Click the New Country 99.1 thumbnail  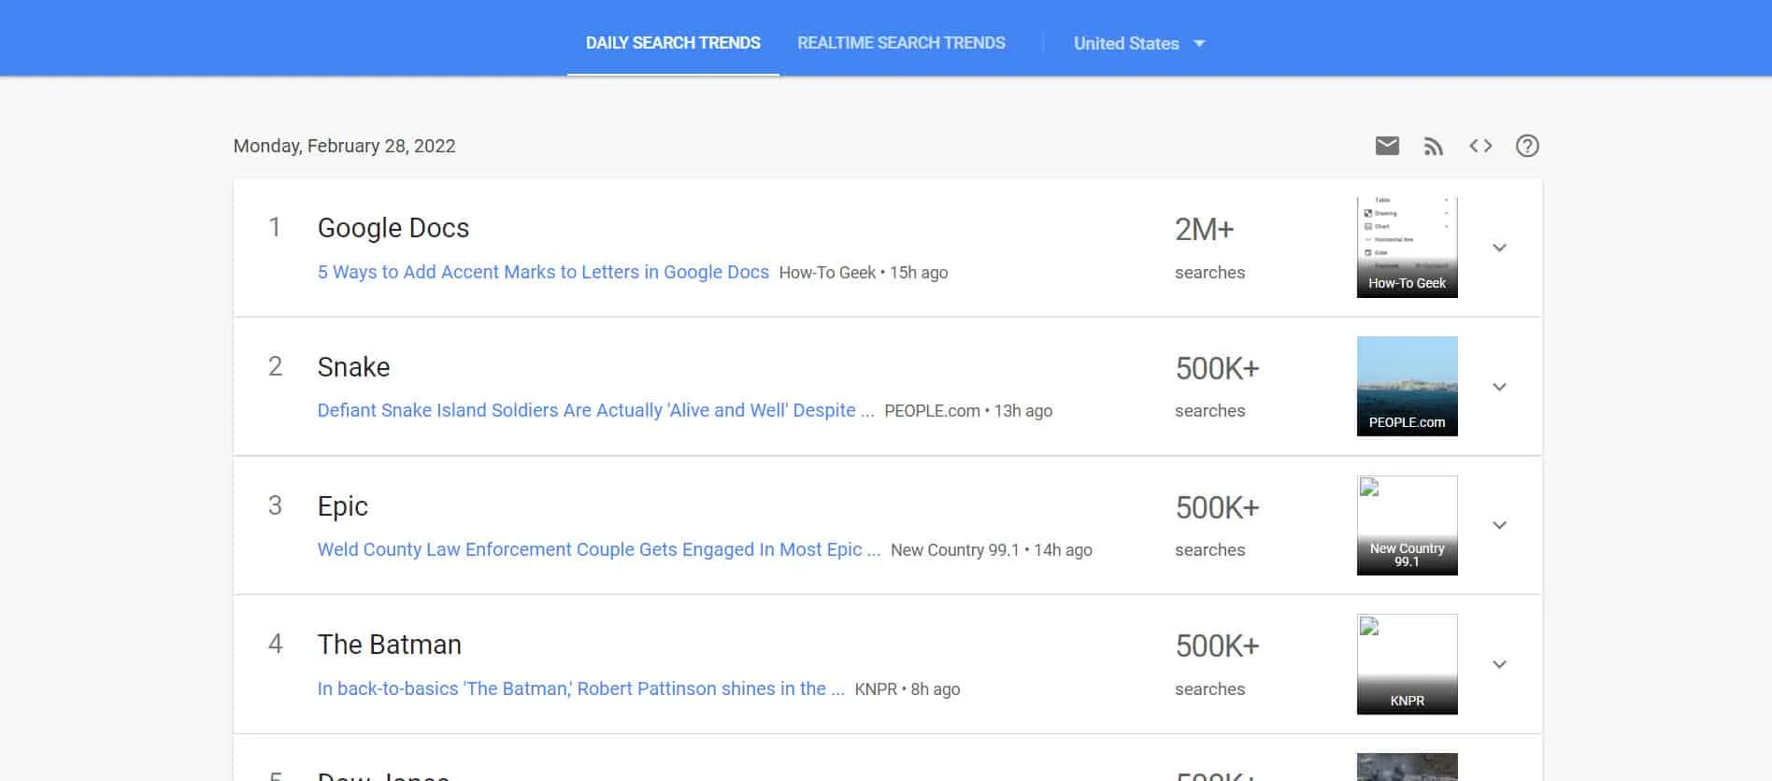tap(1407, 525)
